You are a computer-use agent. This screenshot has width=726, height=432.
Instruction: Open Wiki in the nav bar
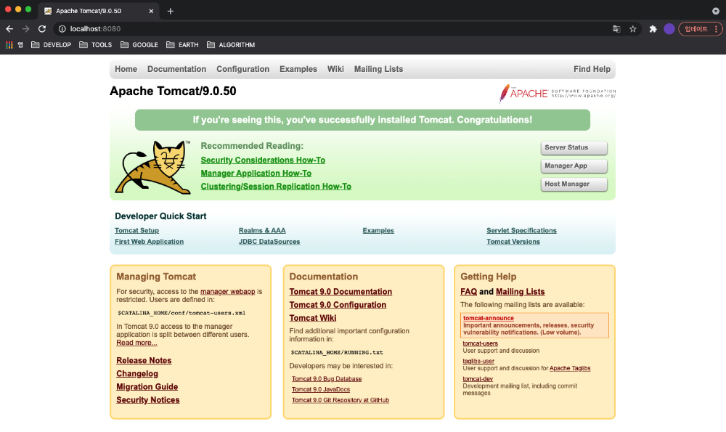point(335,69)
